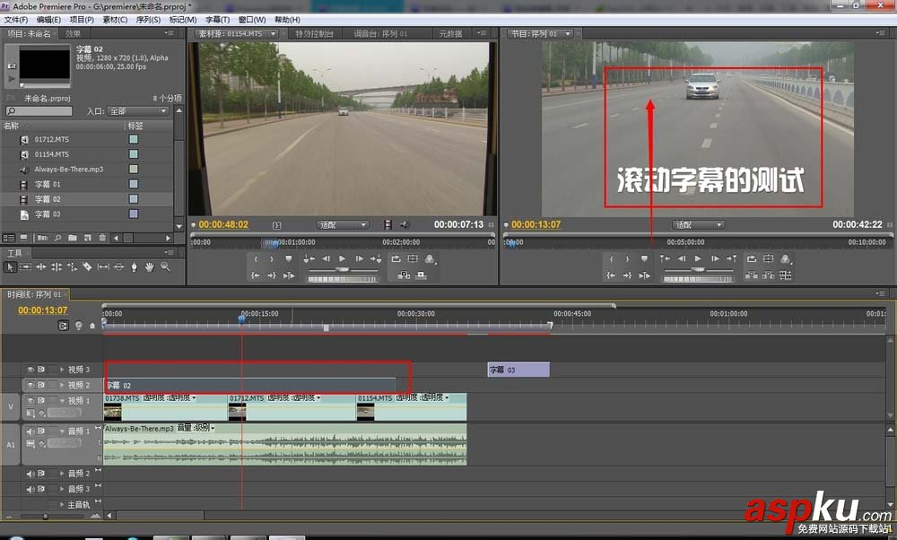This screenshot has height=540, width=897.
Task: Open program monitor 适配 zoom dropdown
Action: tap(698, 225)
